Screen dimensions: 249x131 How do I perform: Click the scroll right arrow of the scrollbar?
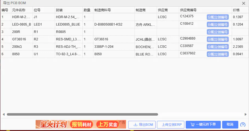pos(245,114)
